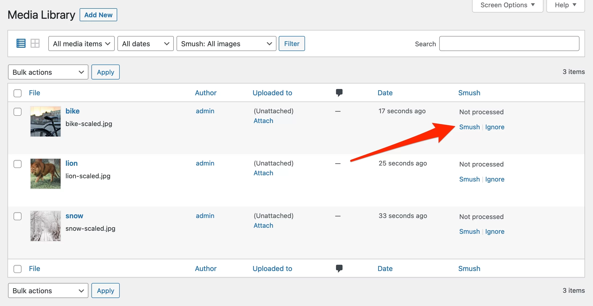The height and width of the screenshot is (306, 593).
Task: Open the Bulk actions dropdown
Action: (48, 72)
